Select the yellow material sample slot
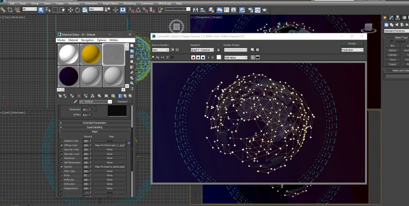 91,54
